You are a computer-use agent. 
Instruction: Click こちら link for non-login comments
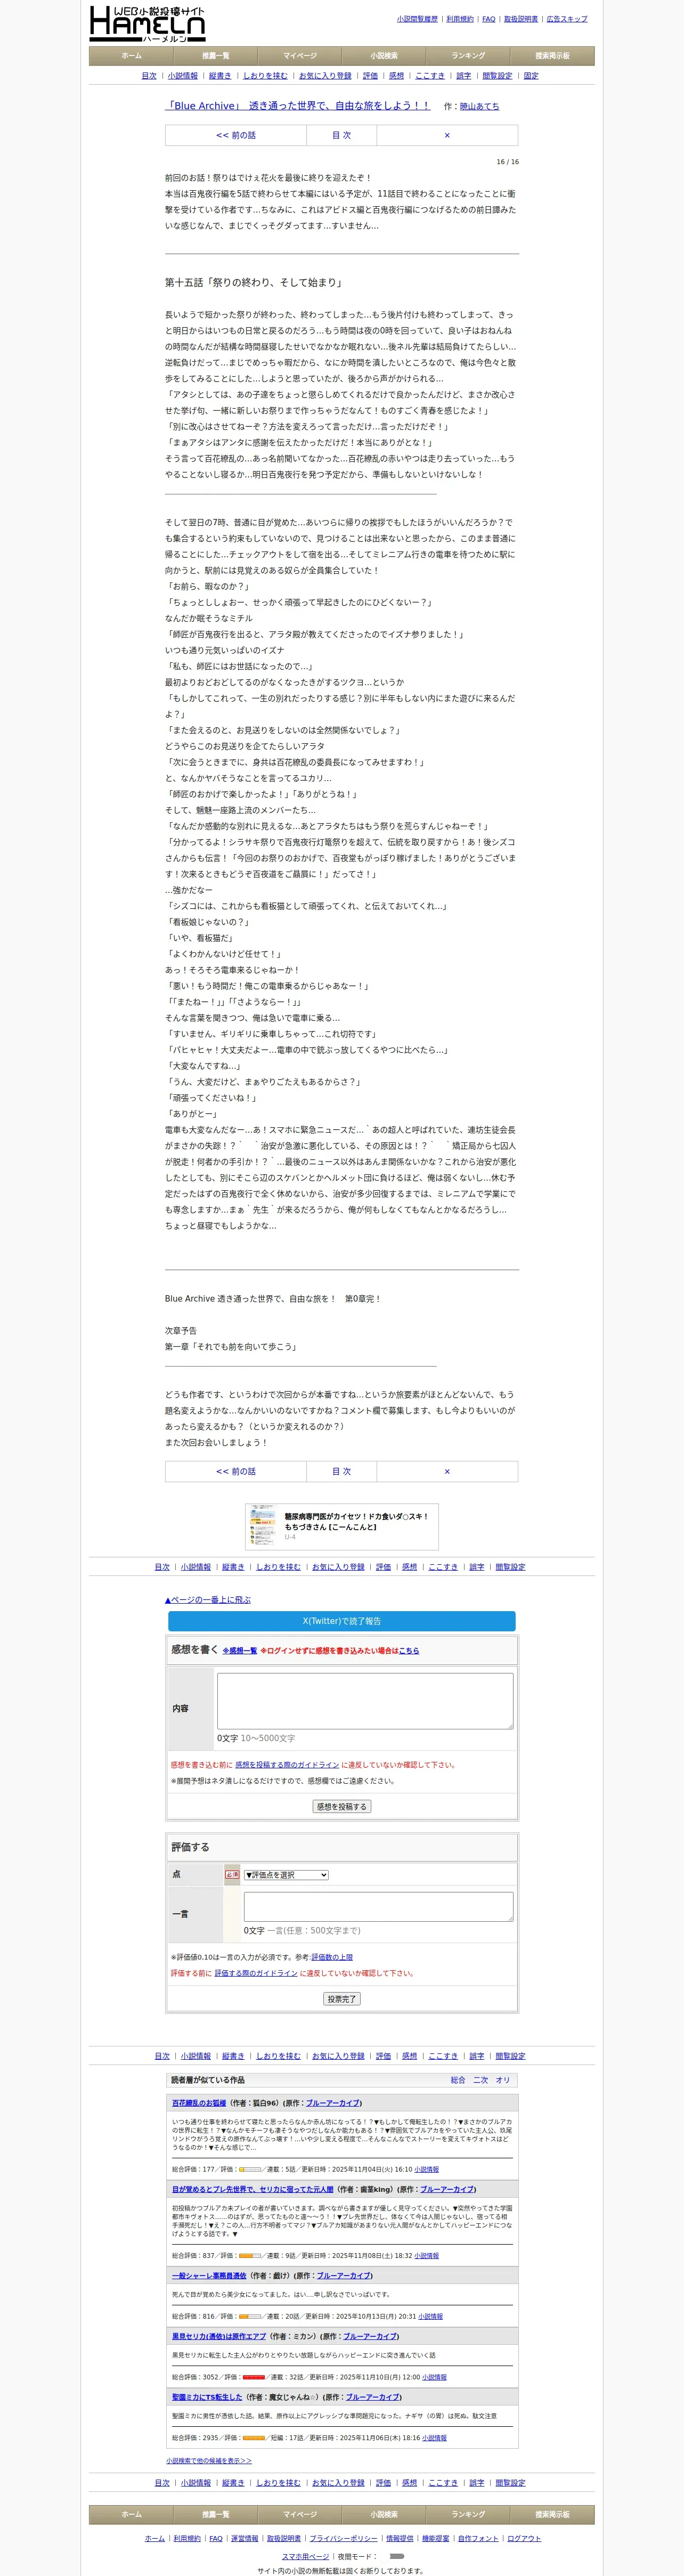(409, 1651)
